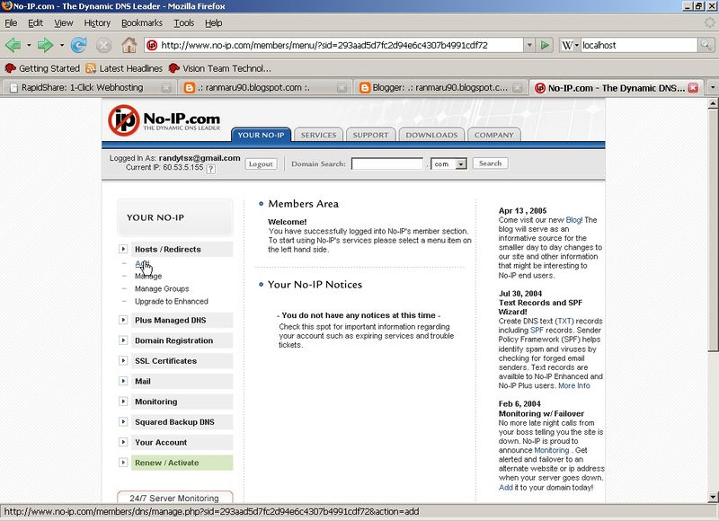
Task: Open the Bookmarks menu
Action: 142,23
